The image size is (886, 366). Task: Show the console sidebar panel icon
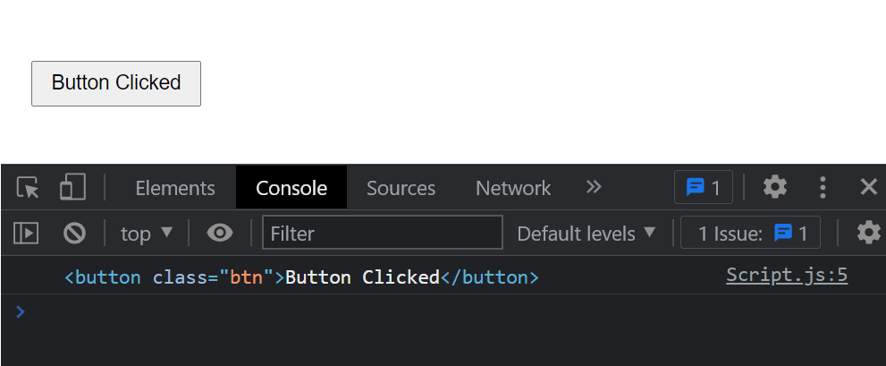point(26,233)
